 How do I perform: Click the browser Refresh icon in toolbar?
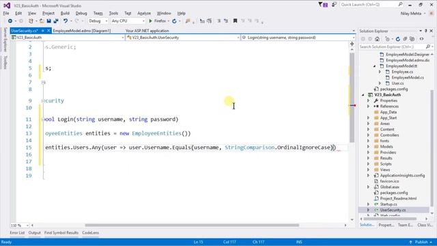[175, 21]
